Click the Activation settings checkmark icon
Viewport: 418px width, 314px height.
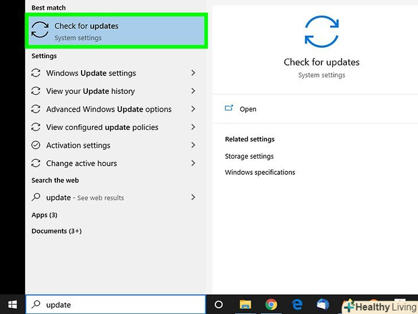point(36,145)
